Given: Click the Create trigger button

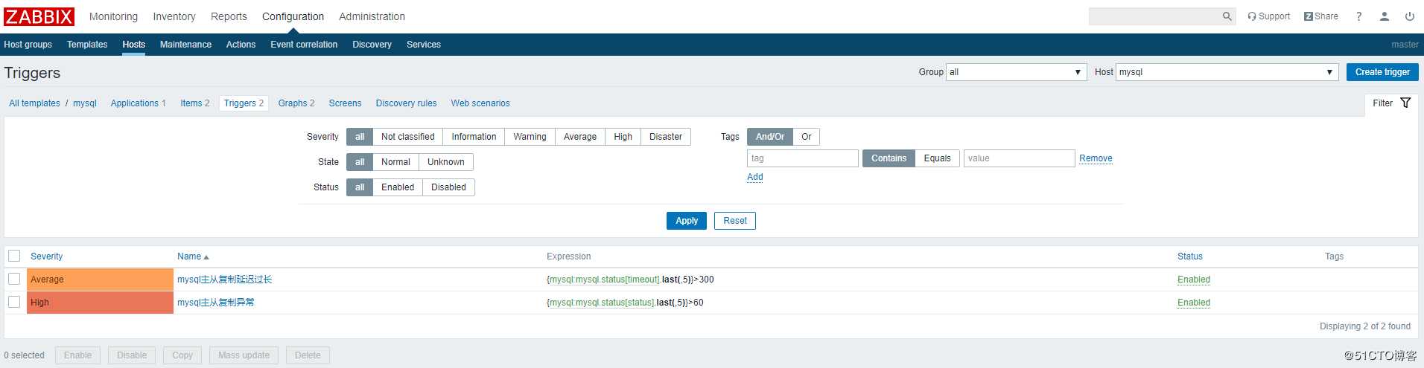Looking at the screenshot, I should click(1382, 72).
